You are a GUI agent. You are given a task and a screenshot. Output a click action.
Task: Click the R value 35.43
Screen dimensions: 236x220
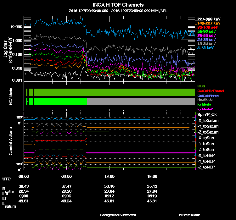tap(152, 186)
